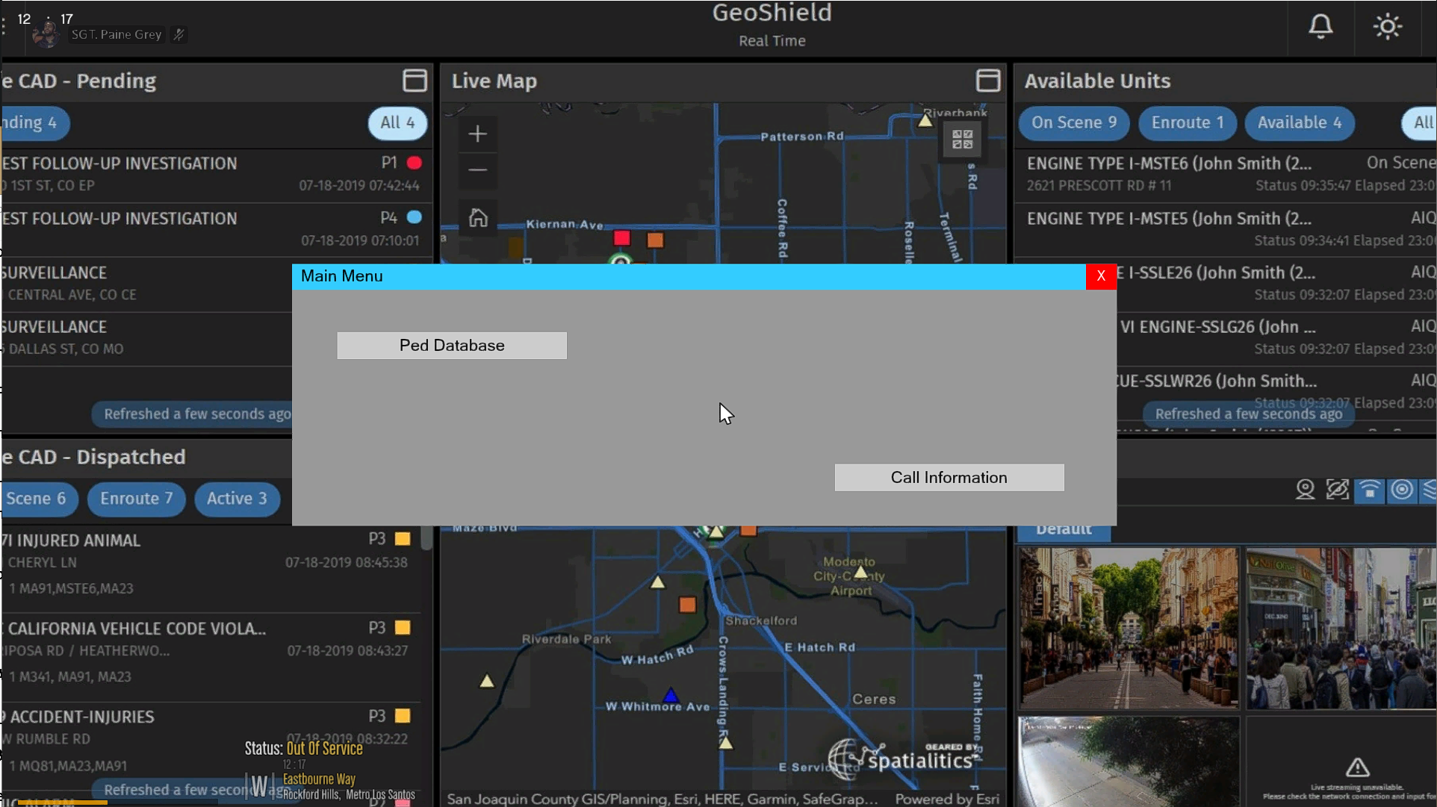
Task: Open the Ped Database button
Action: (x=452, y=346)
